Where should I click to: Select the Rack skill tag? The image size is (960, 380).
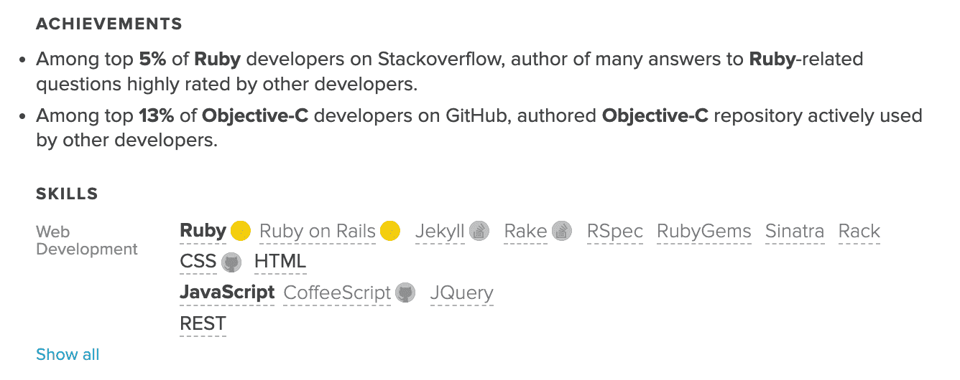coord(859,231)
